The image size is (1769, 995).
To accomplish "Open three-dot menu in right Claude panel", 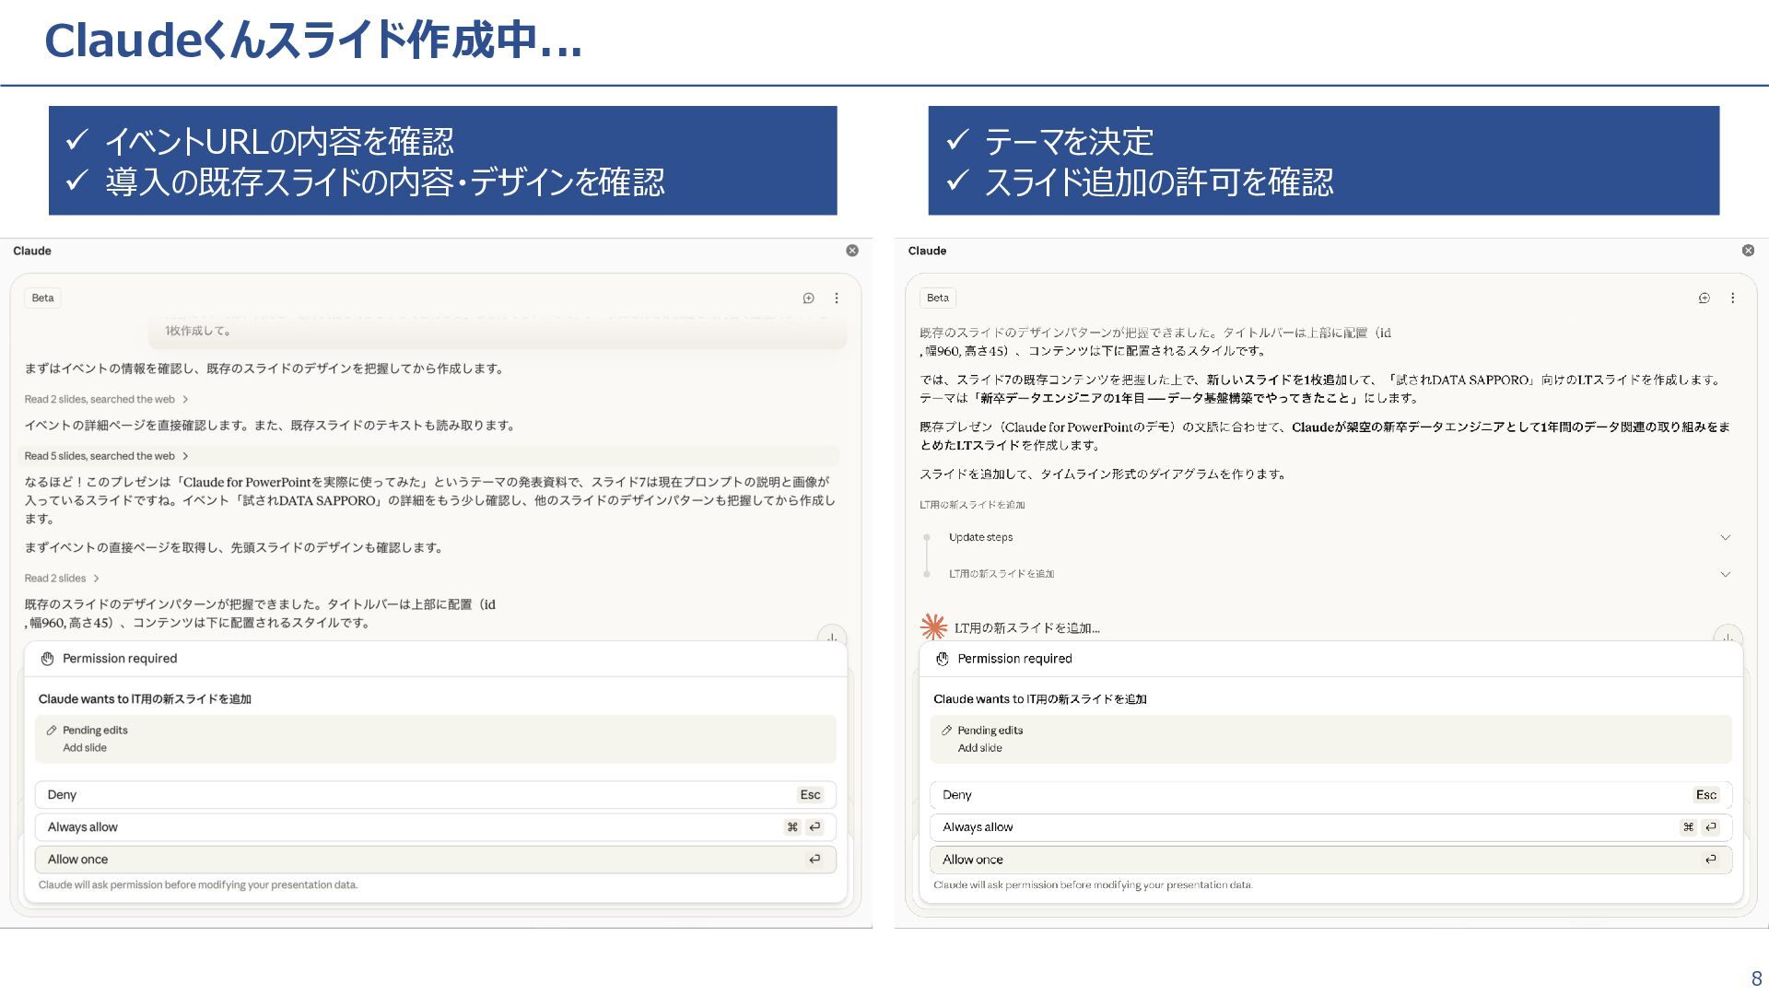I will pyautogui.click(x=1732, y=298).
